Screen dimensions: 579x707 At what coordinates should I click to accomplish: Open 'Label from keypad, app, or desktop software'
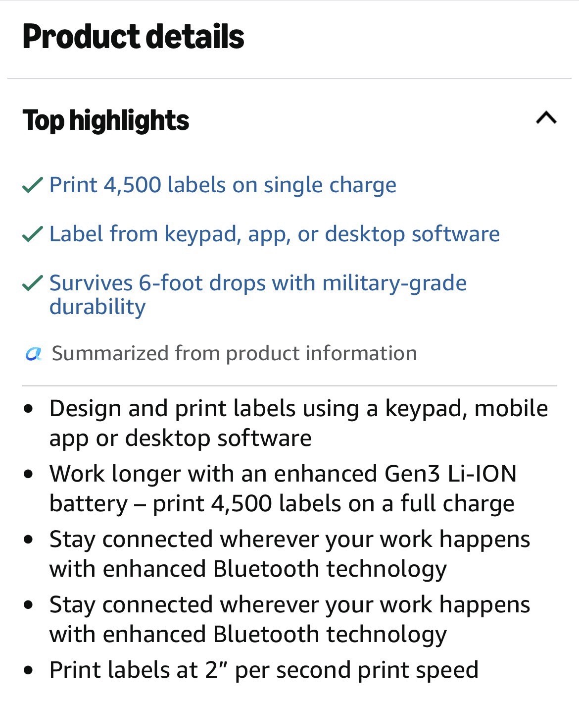(275, 234)
